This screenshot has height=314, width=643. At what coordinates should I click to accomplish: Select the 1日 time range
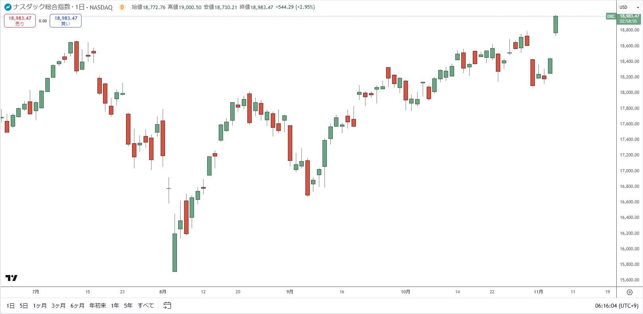pos(11,306)
